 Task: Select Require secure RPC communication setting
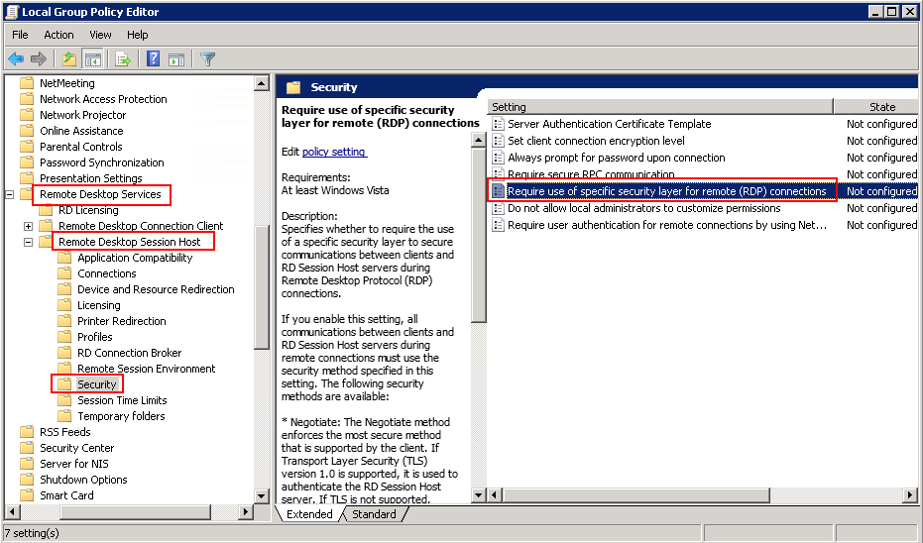pyautogui.click(x=591, y=174)
